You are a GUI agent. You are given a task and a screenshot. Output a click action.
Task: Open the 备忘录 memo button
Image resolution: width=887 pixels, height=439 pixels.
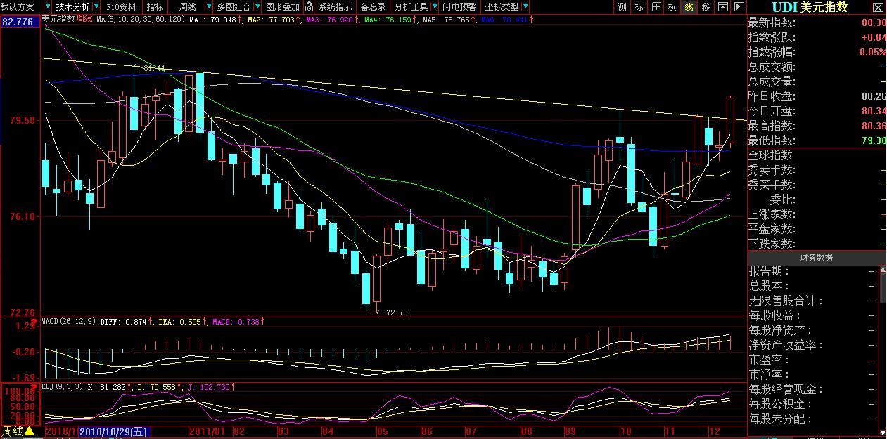pos(373,7)
